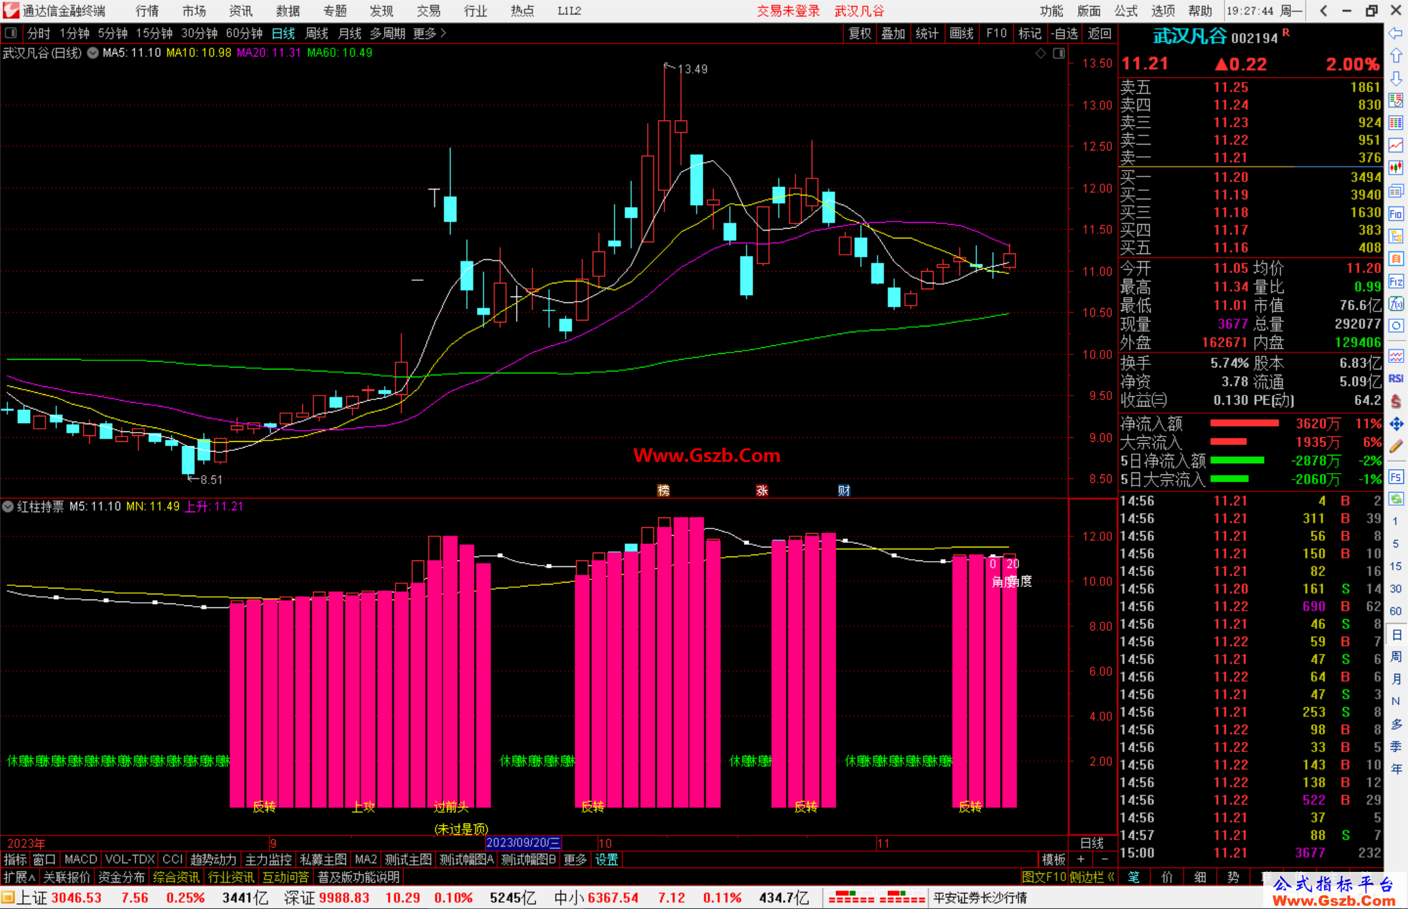Open the N-day custom period option

pos(1396,701)
